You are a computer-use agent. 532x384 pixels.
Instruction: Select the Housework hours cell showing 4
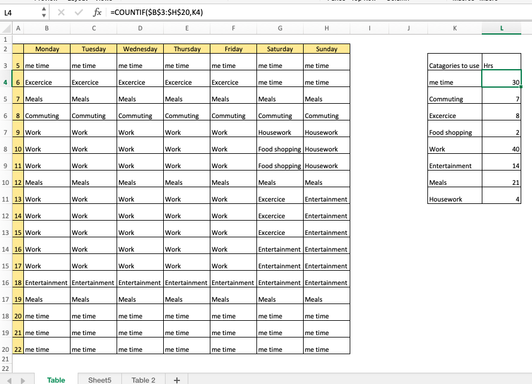click(502, 196)
